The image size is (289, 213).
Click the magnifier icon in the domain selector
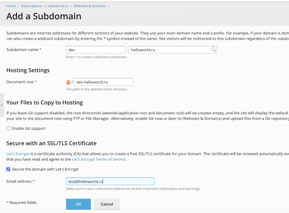213,50
